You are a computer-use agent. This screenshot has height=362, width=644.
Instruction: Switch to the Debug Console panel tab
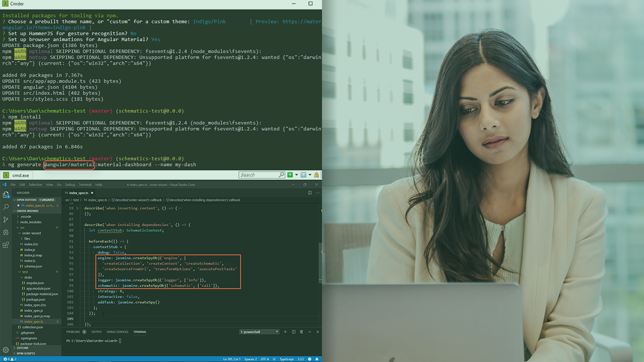117,332
